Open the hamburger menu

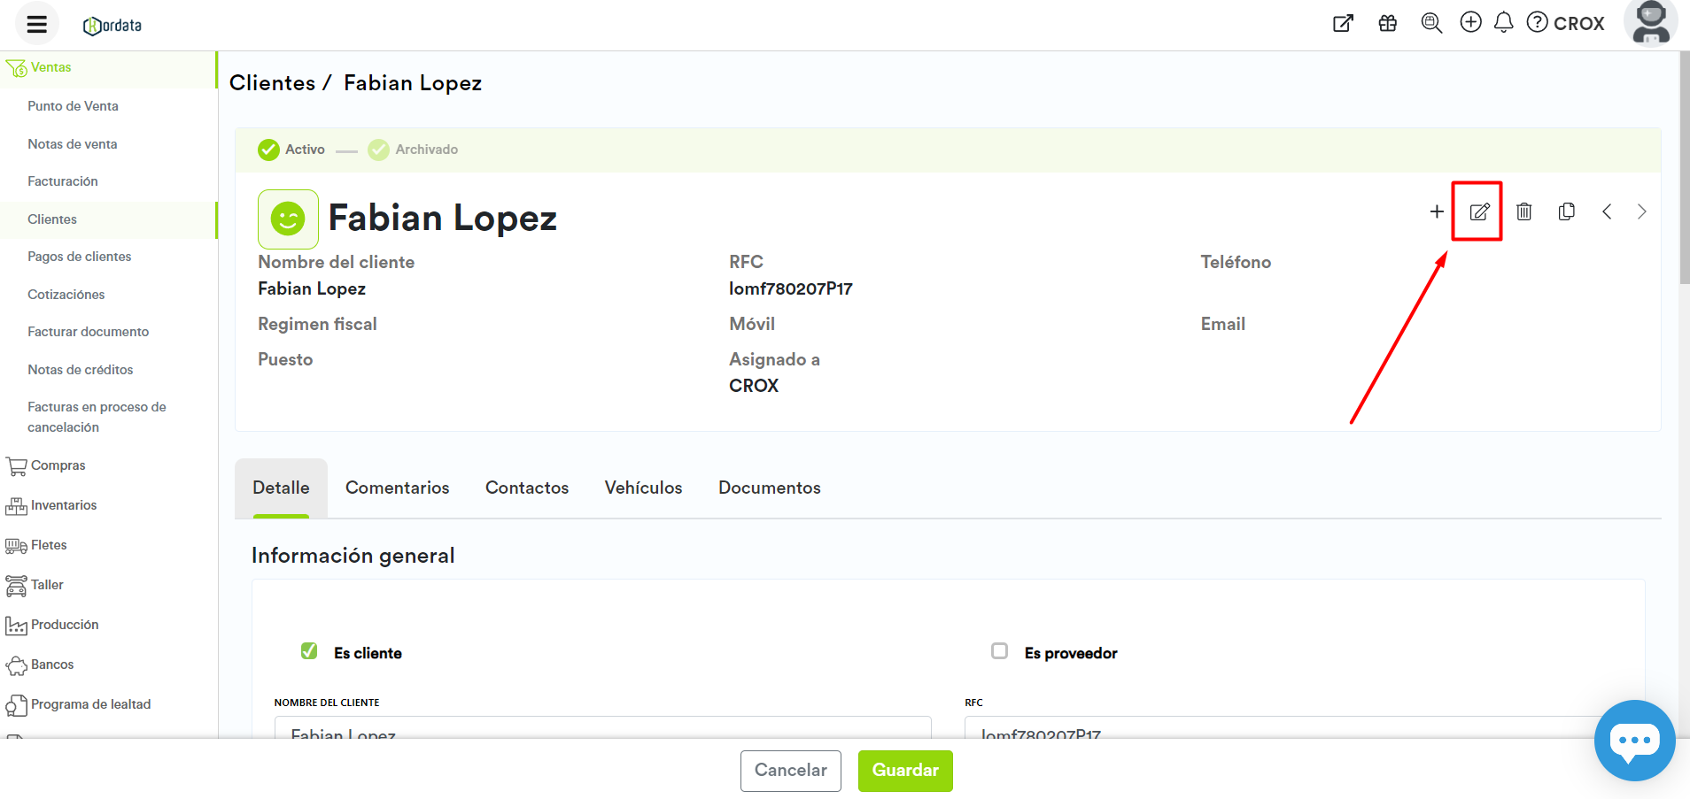pos(36,24)
